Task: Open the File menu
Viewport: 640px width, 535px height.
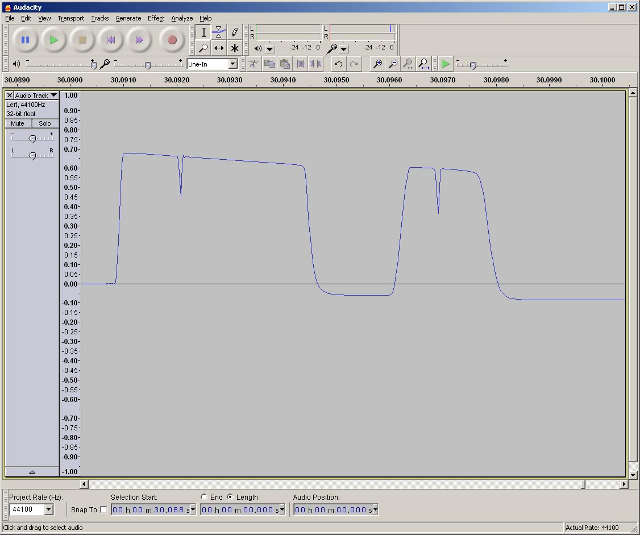Action: pos(10,18)
